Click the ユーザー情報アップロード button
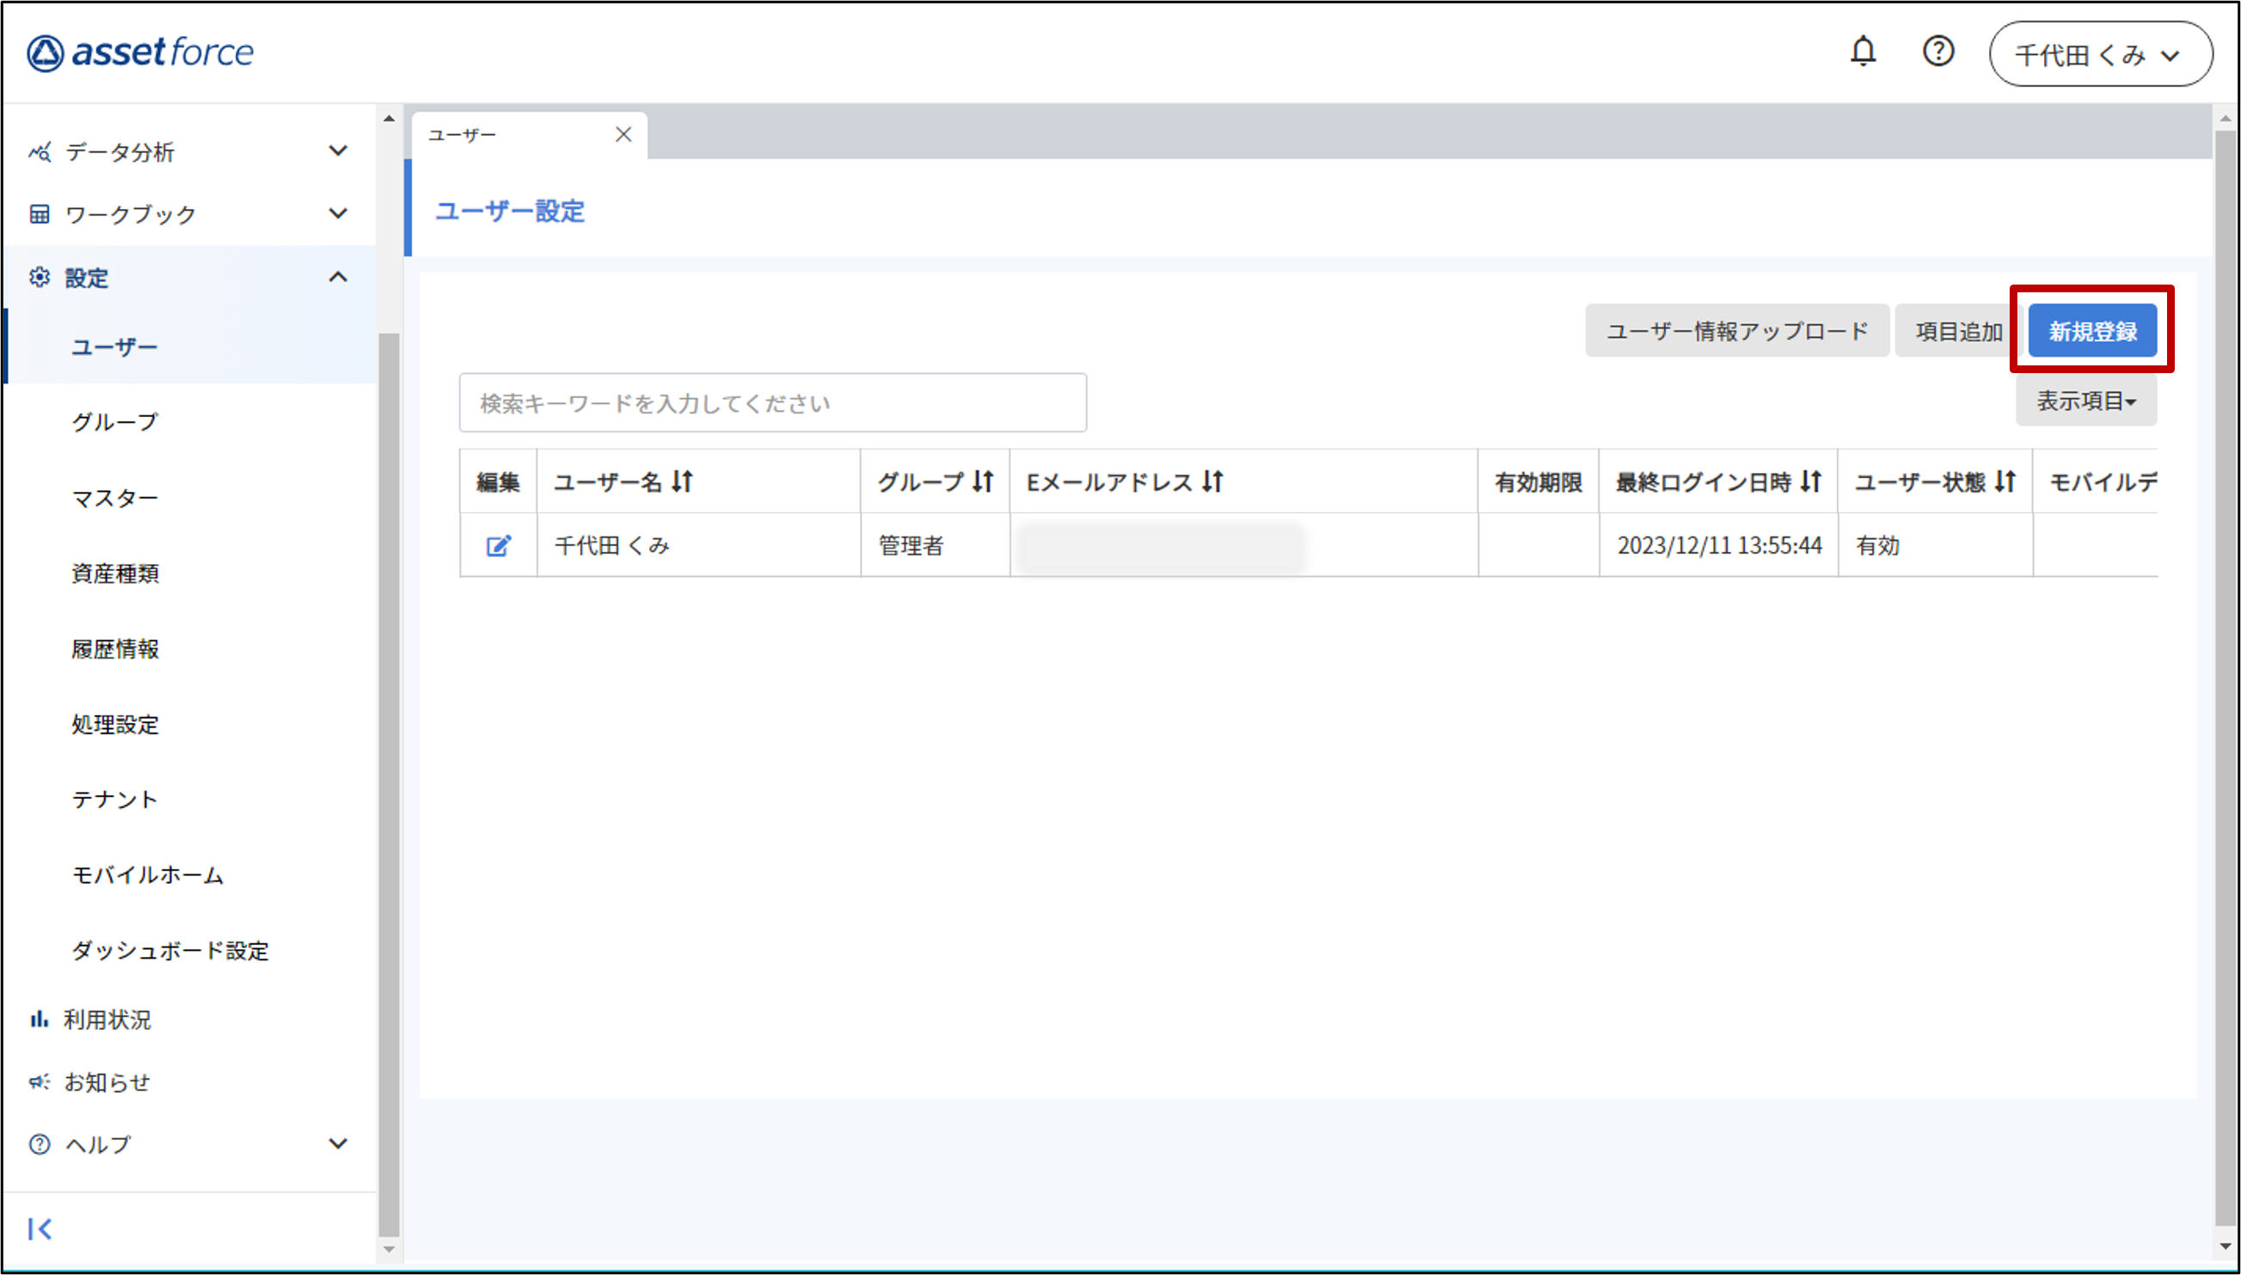2241x1275 pixels. [x=1736, y=330]
